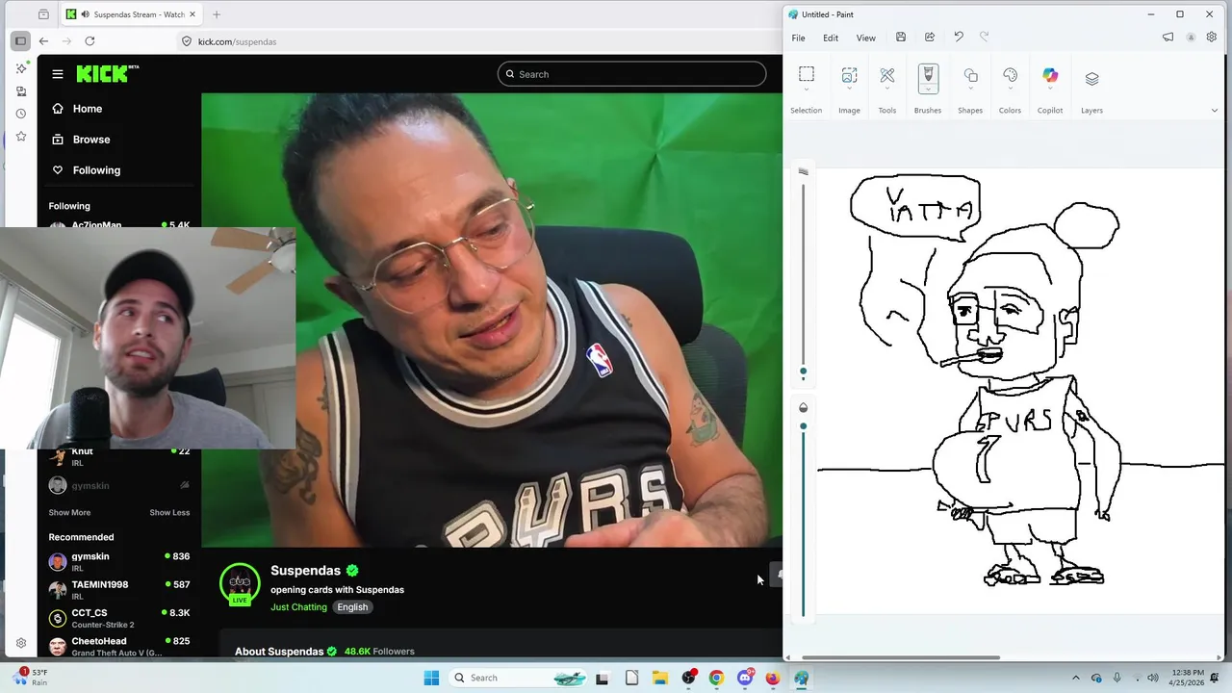Open the File menu in Paint
The width and height of the screenshot is (1232, 693).
798,38
